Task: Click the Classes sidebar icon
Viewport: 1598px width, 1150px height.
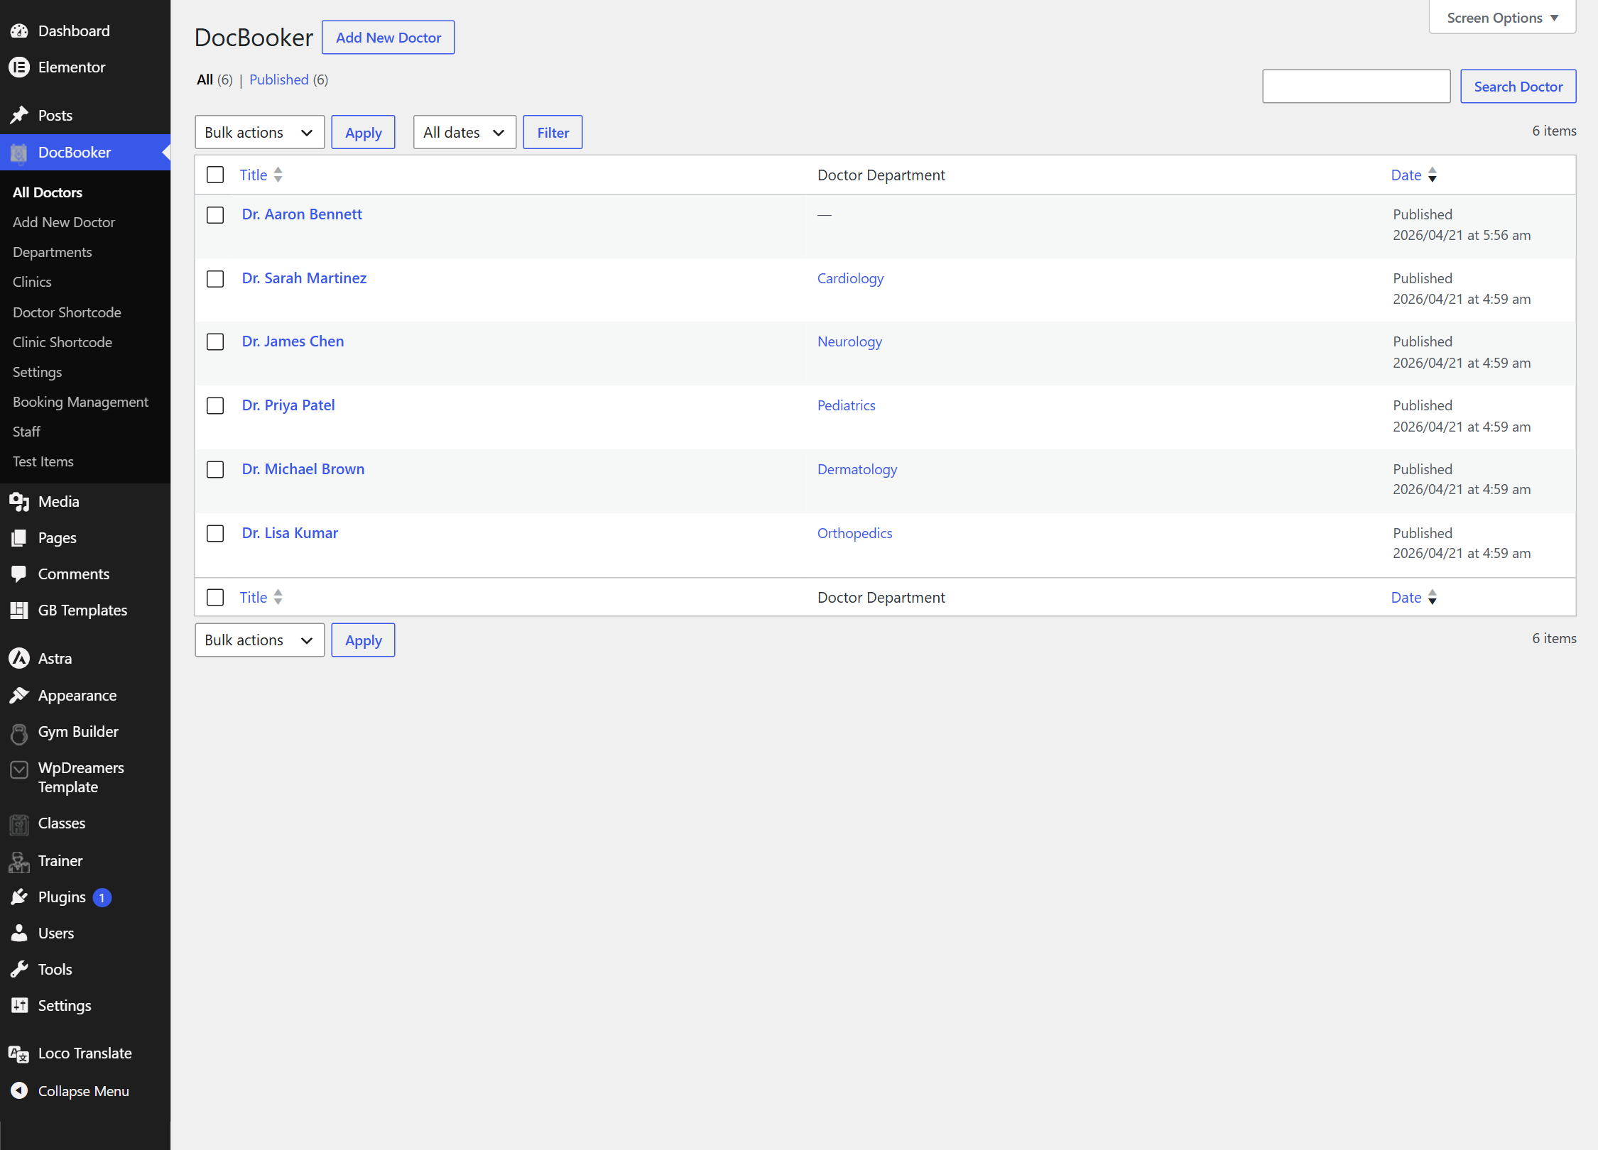Action: pyautogui.click(x=19, y=823)
